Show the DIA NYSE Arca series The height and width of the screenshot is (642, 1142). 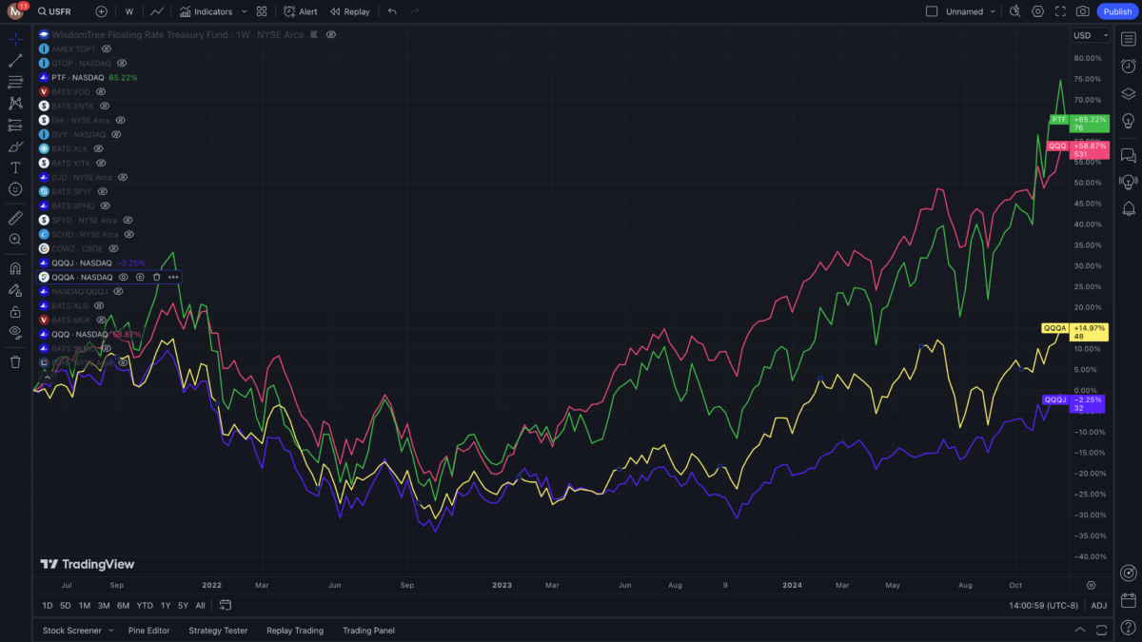point(119,120)
